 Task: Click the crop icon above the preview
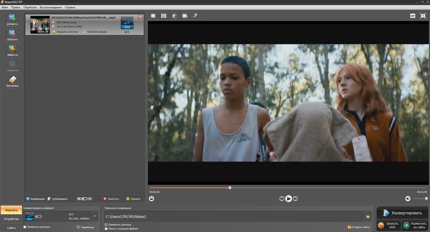tap(153, 16)
